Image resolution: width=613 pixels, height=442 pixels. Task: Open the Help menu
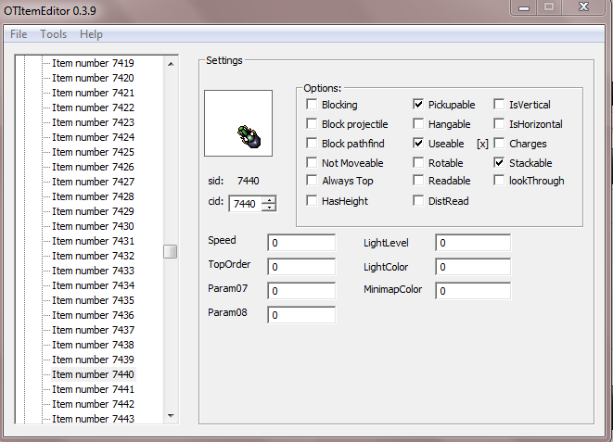tap(91, 34)
